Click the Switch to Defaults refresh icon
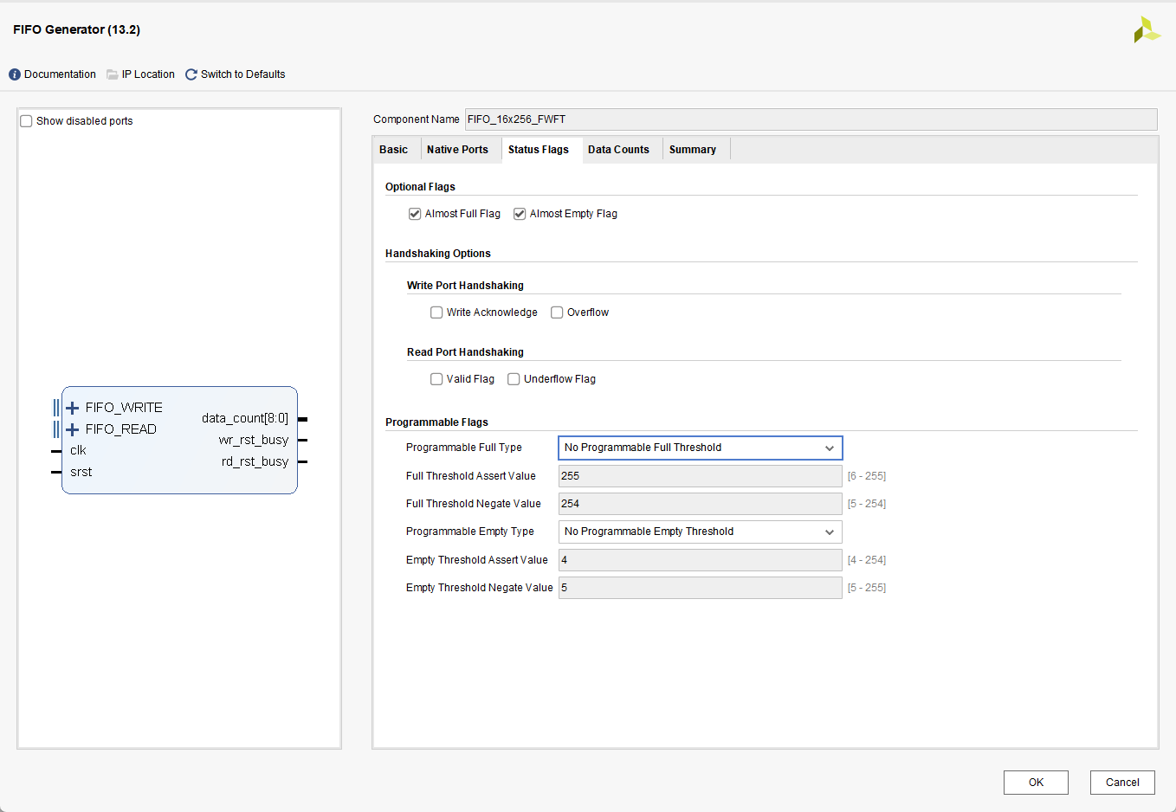This screenshot has width=1176, height=812. tap(191, 74)
